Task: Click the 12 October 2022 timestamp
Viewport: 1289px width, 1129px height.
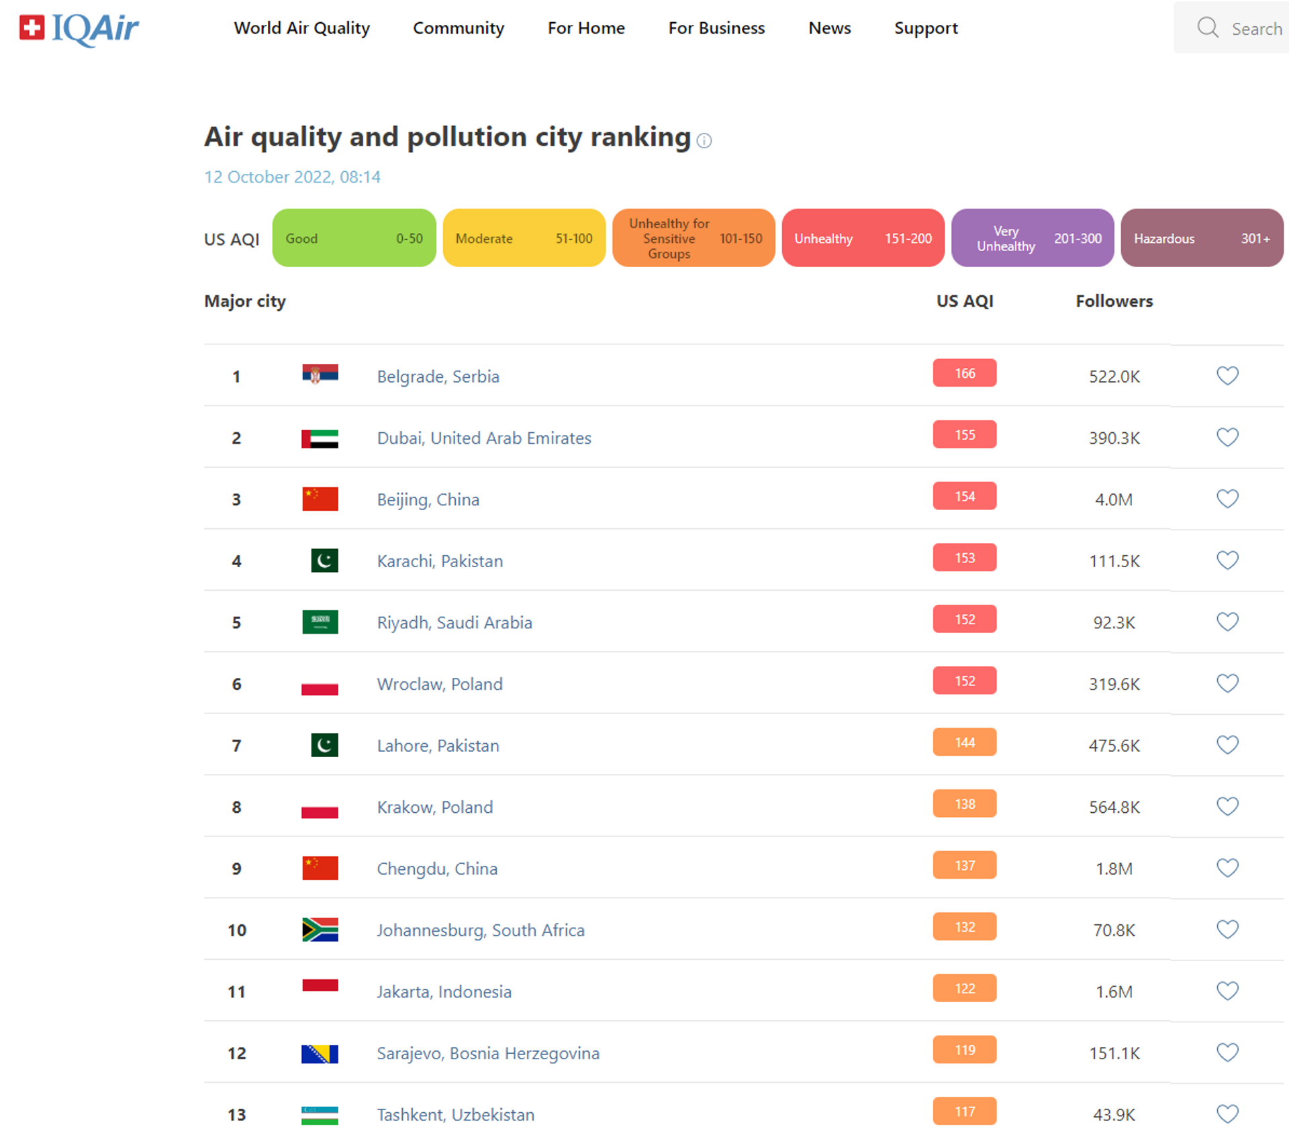Action: [x=292, y=177]
